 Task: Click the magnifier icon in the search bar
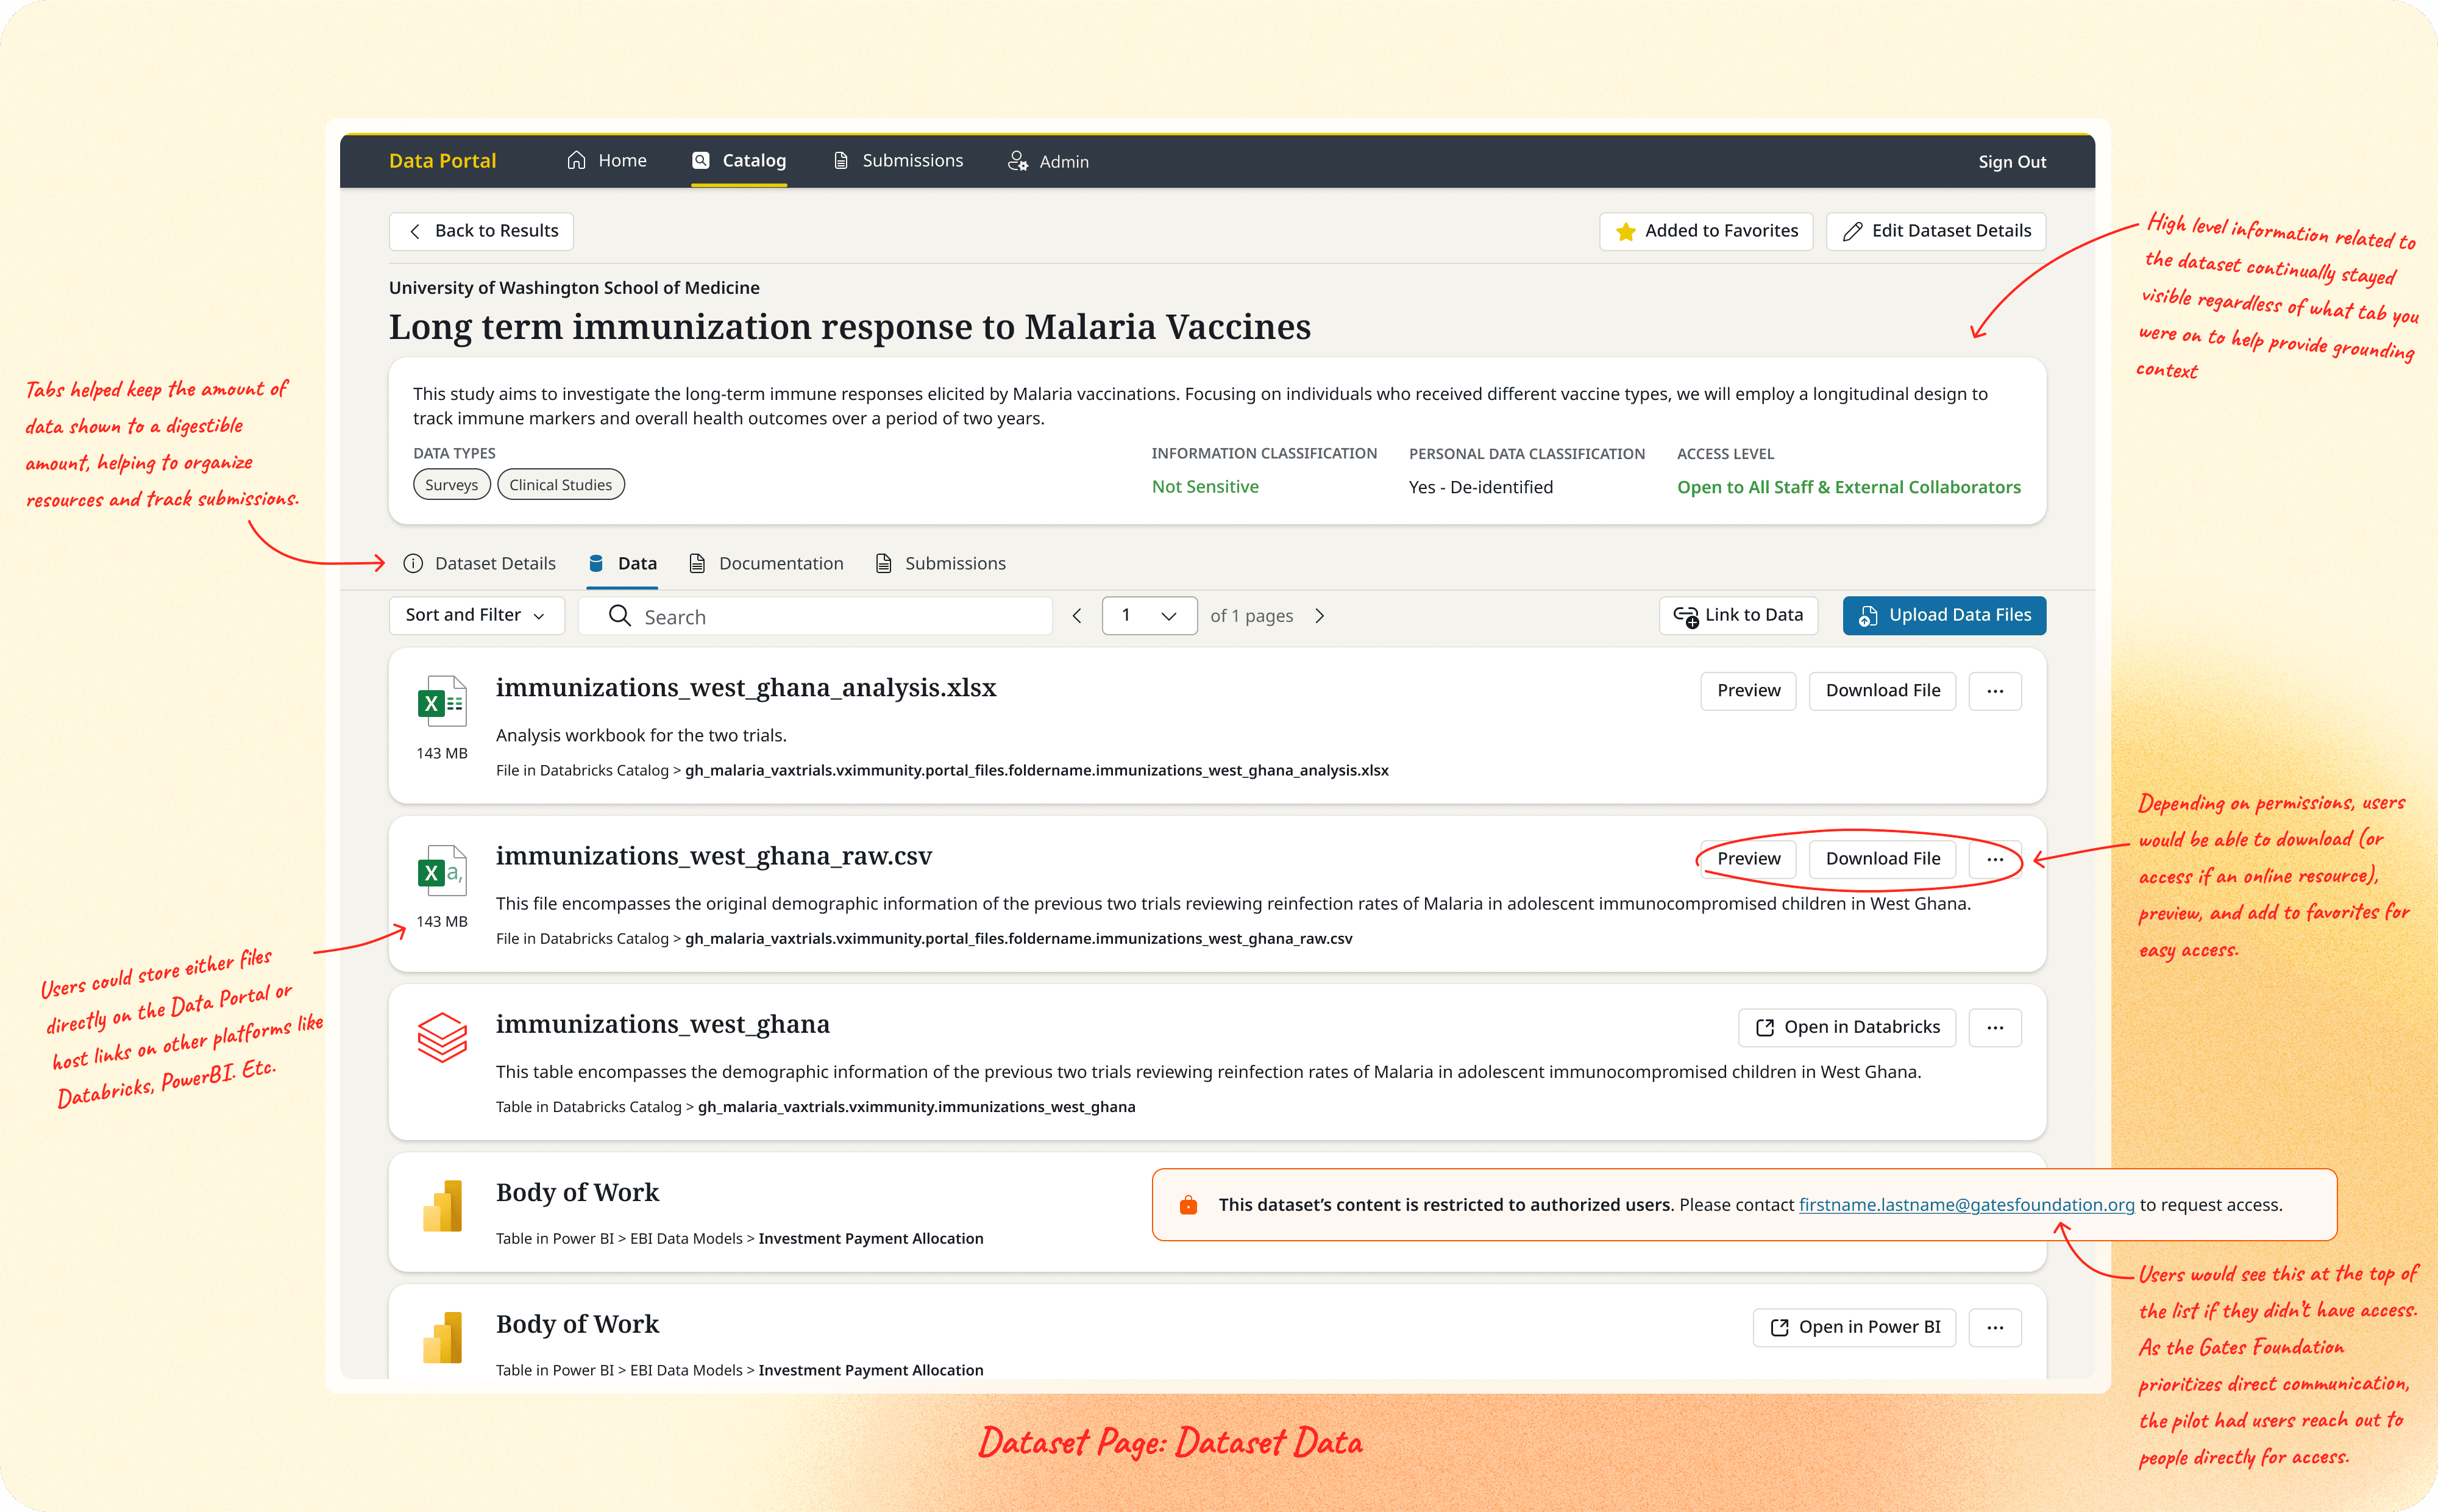[x=620, y=616]
